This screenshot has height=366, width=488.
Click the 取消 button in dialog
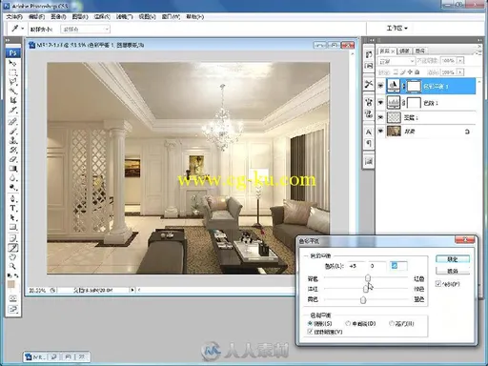(453, 271)
